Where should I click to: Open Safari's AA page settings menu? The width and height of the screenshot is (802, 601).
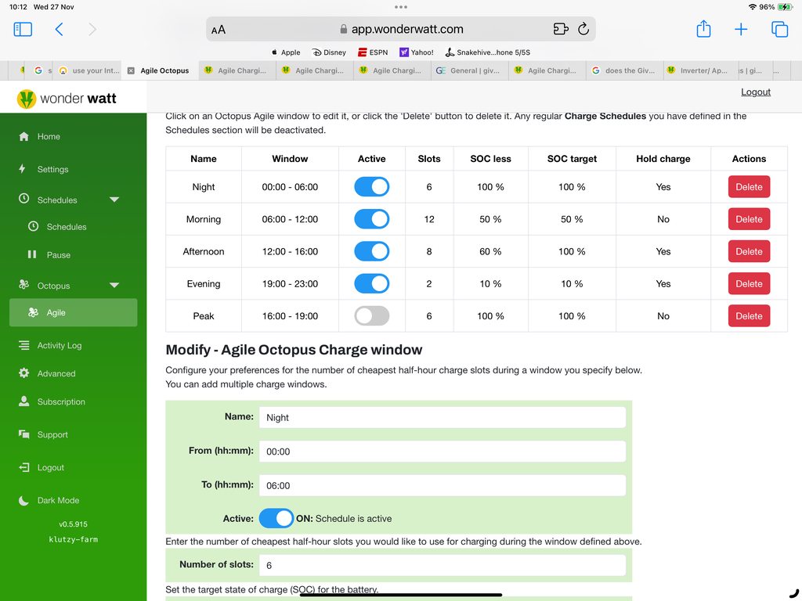coord(219,30)
